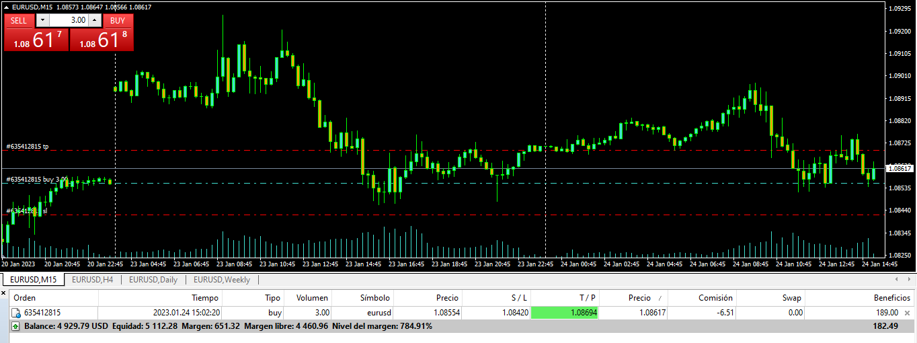Click the BUY button
This screenshot has width=917, height=343.
pyautogui.click(x=118, y=20)
